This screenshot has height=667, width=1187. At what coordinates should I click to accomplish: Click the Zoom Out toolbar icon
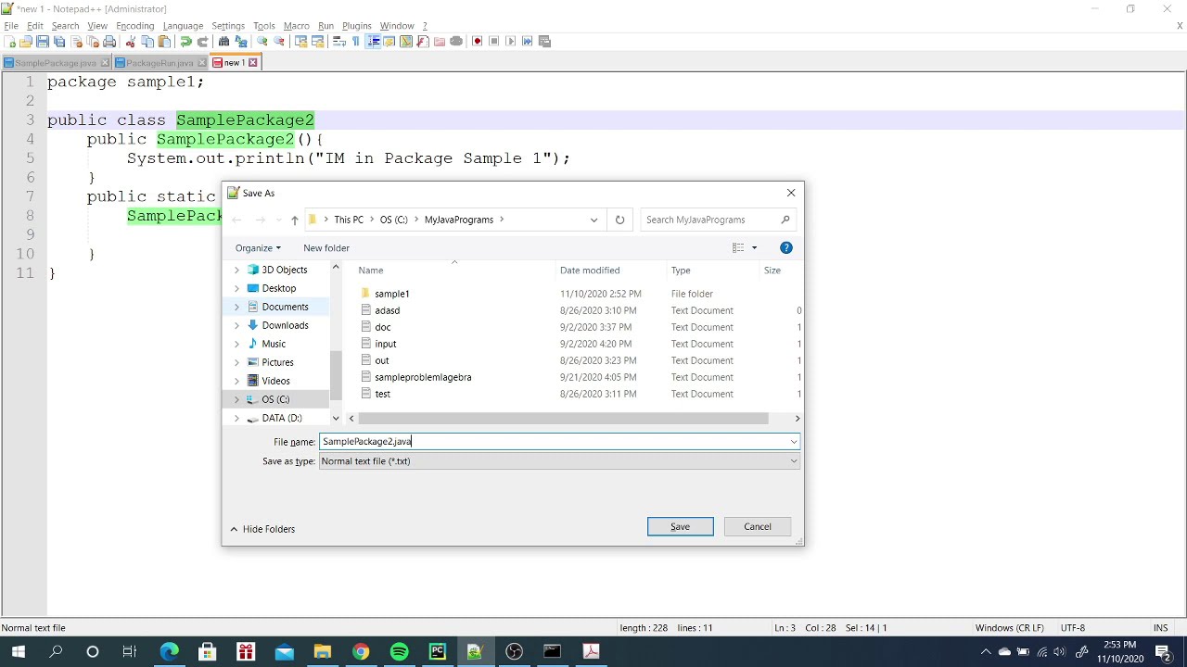[x=279, y=42]
